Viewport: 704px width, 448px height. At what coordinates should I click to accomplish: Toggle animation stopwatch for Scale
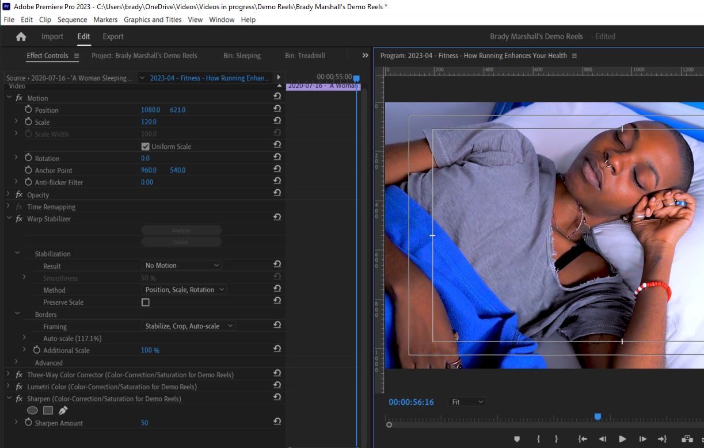coord(28,121)
